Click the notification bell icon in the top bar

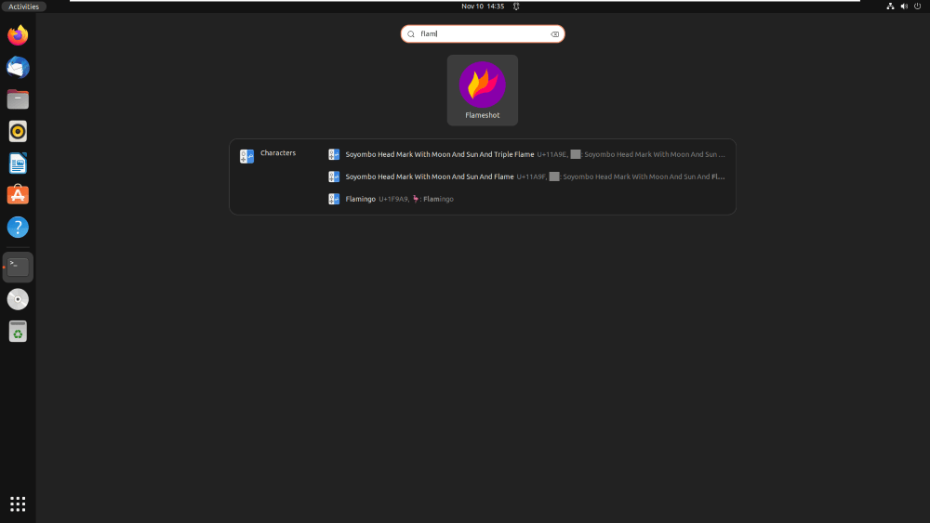[516, 7]
